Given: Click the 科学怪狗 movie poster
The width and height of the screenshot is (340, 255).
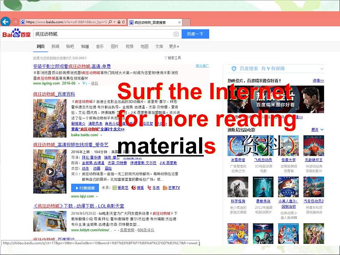Looking at the screenshot, I should 238,187.
